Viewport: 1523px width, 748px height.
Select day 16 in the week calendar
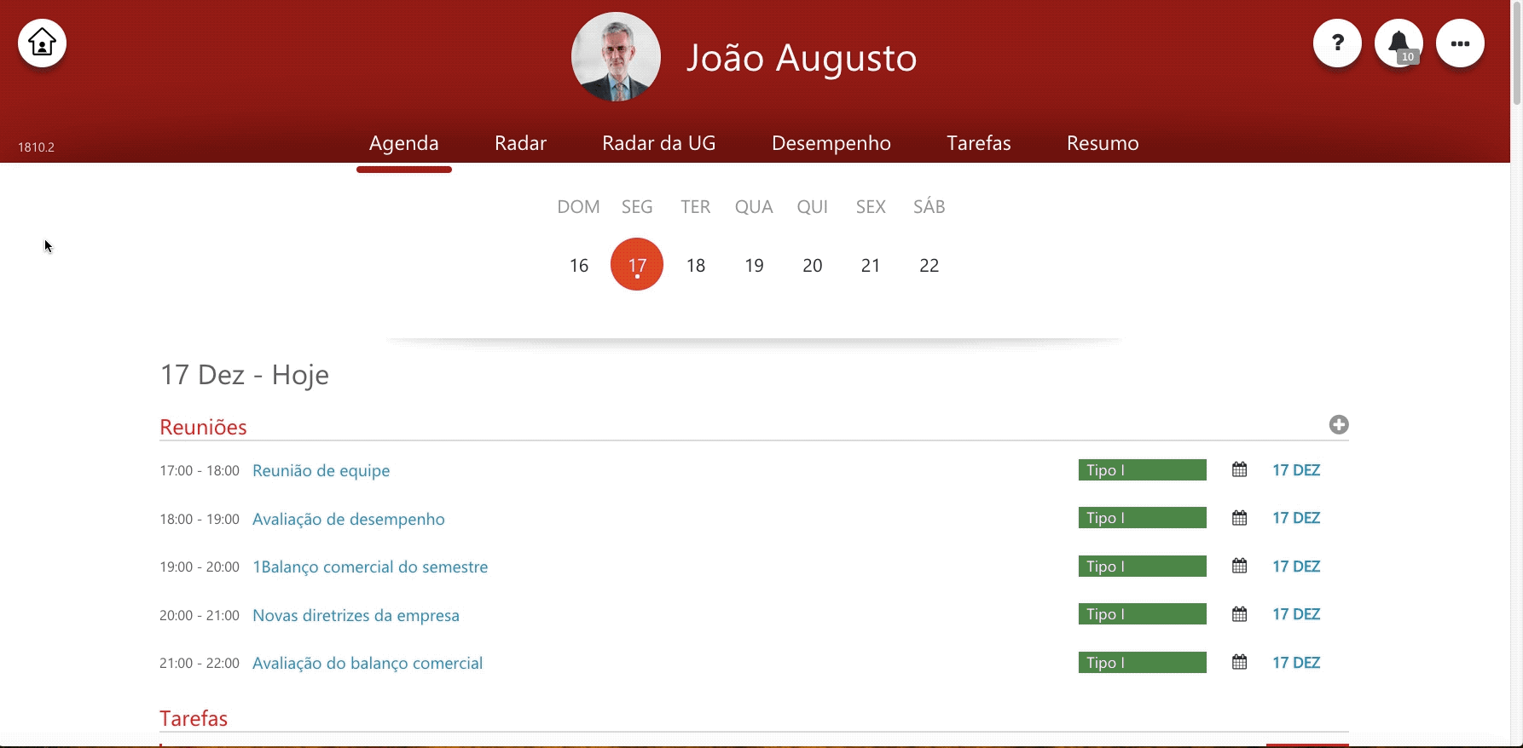click(579, 265)
